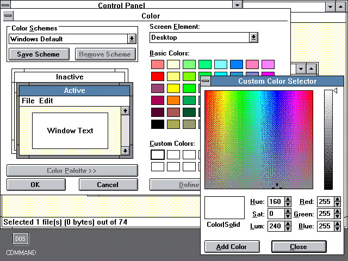Screen dimensions: 348x261
Task: Click the Active title bar in preview
Action: (74, 91)
